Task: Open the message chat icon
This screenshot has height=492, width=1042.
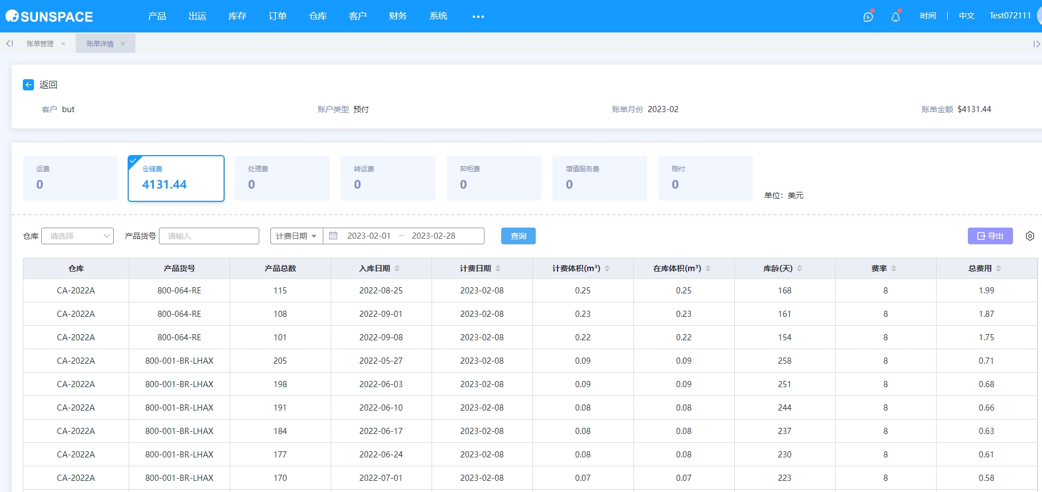Action: click(x=868, y=17)
